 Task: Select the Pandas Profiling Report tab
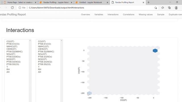[x=128, y=2]
